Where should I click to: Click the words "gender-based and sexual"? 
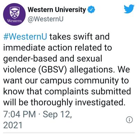tap(53, 59)
